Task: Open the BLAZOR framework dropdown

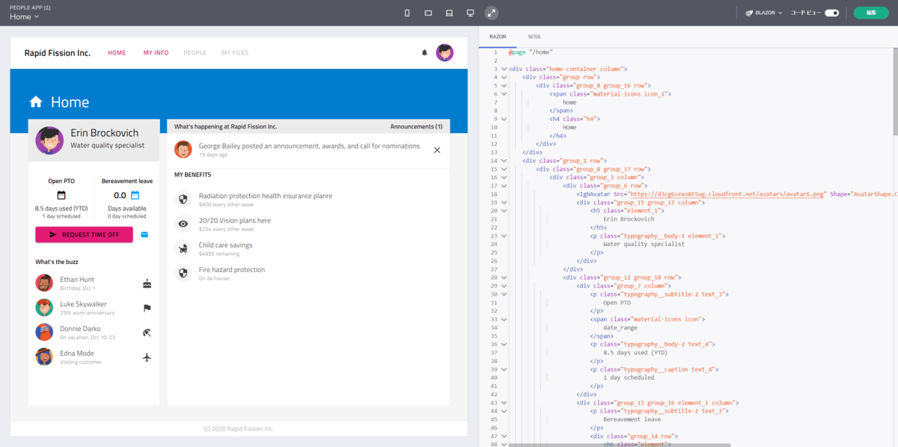Action: (x=764, y=13)
